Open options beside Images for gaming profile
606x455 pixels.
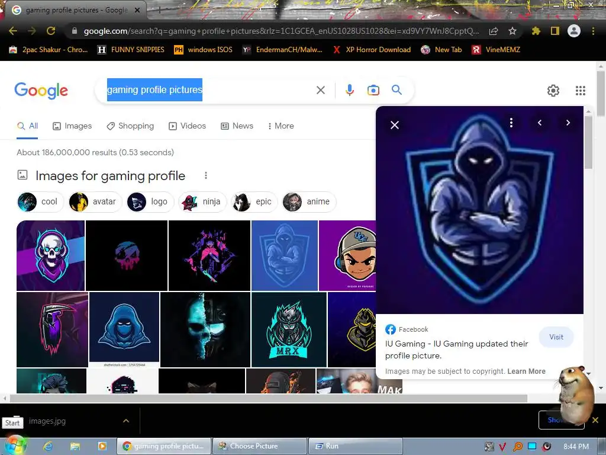[x=206, y=175]
